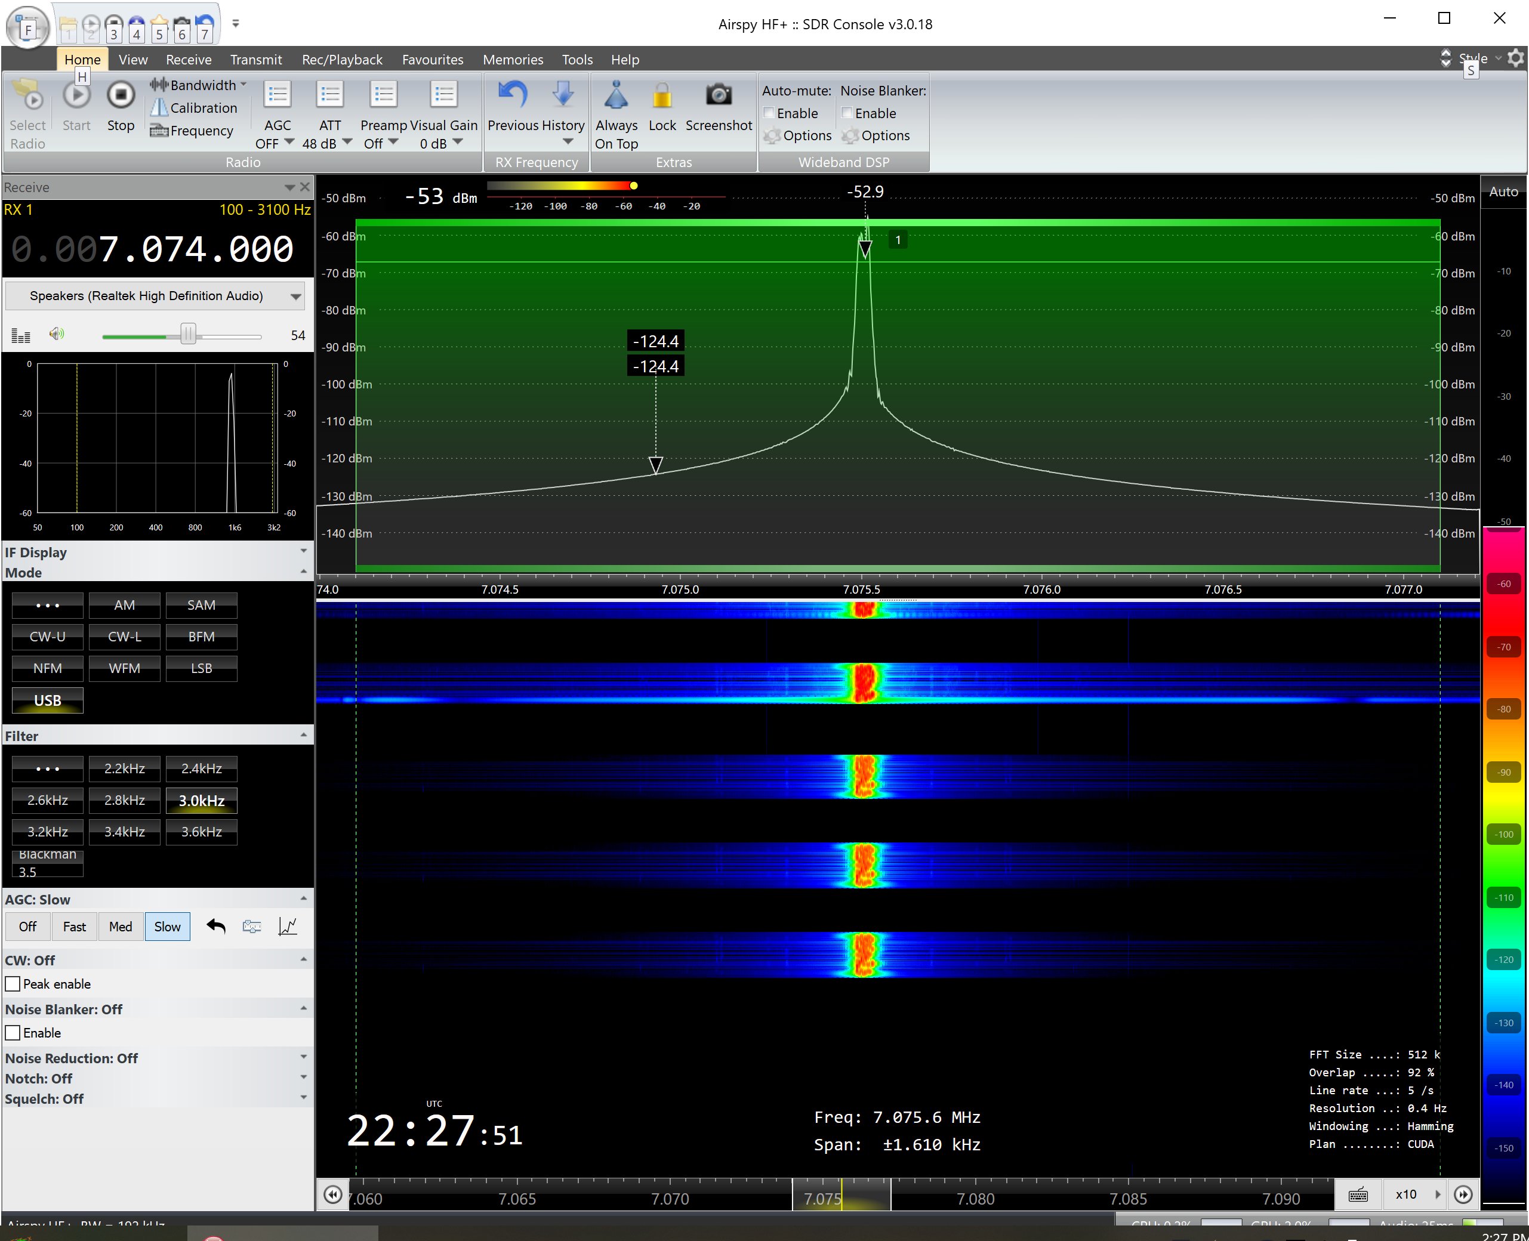Click the AGC graph icon
The height and width of the screenshot is (1241, 1529).
pos(288,927)
